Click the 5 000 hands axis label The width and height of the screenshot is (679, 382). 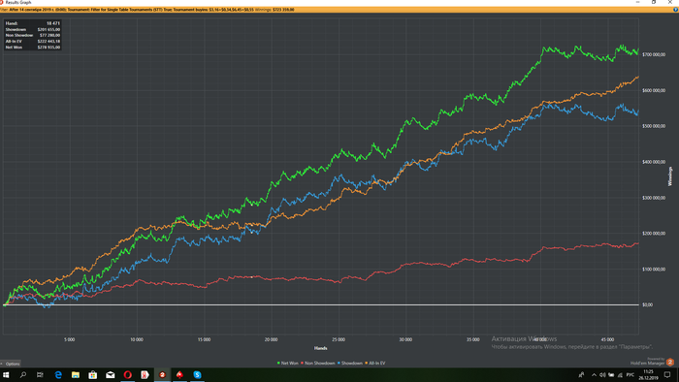(69, 340)
